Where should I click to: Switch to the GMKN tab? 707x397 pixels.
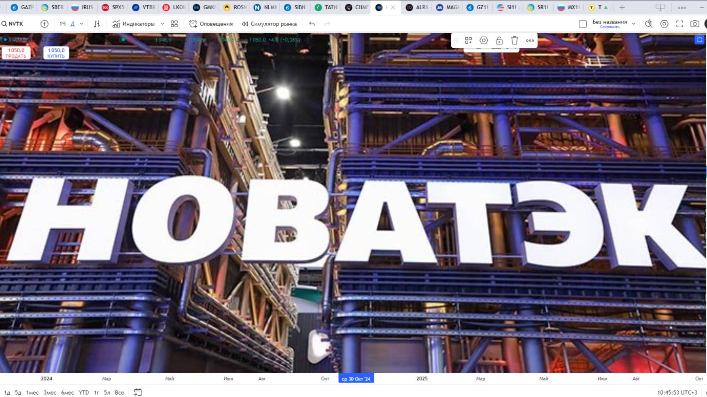[x=204, y=7]
